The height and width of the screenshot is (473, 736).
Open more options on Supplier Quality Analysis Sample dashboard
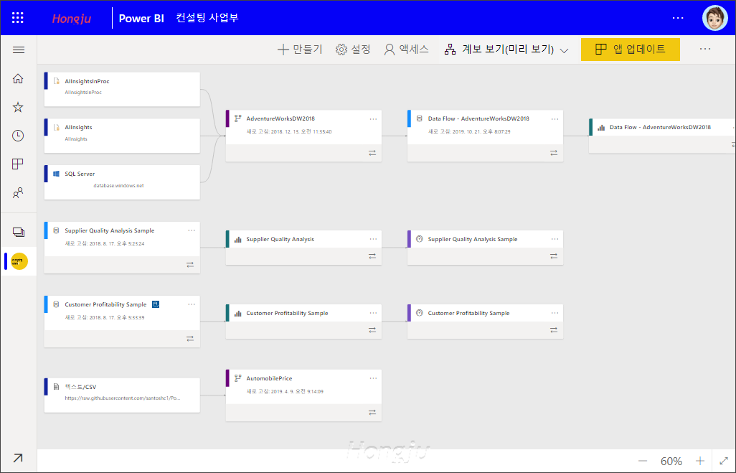[x=555, y=239]
